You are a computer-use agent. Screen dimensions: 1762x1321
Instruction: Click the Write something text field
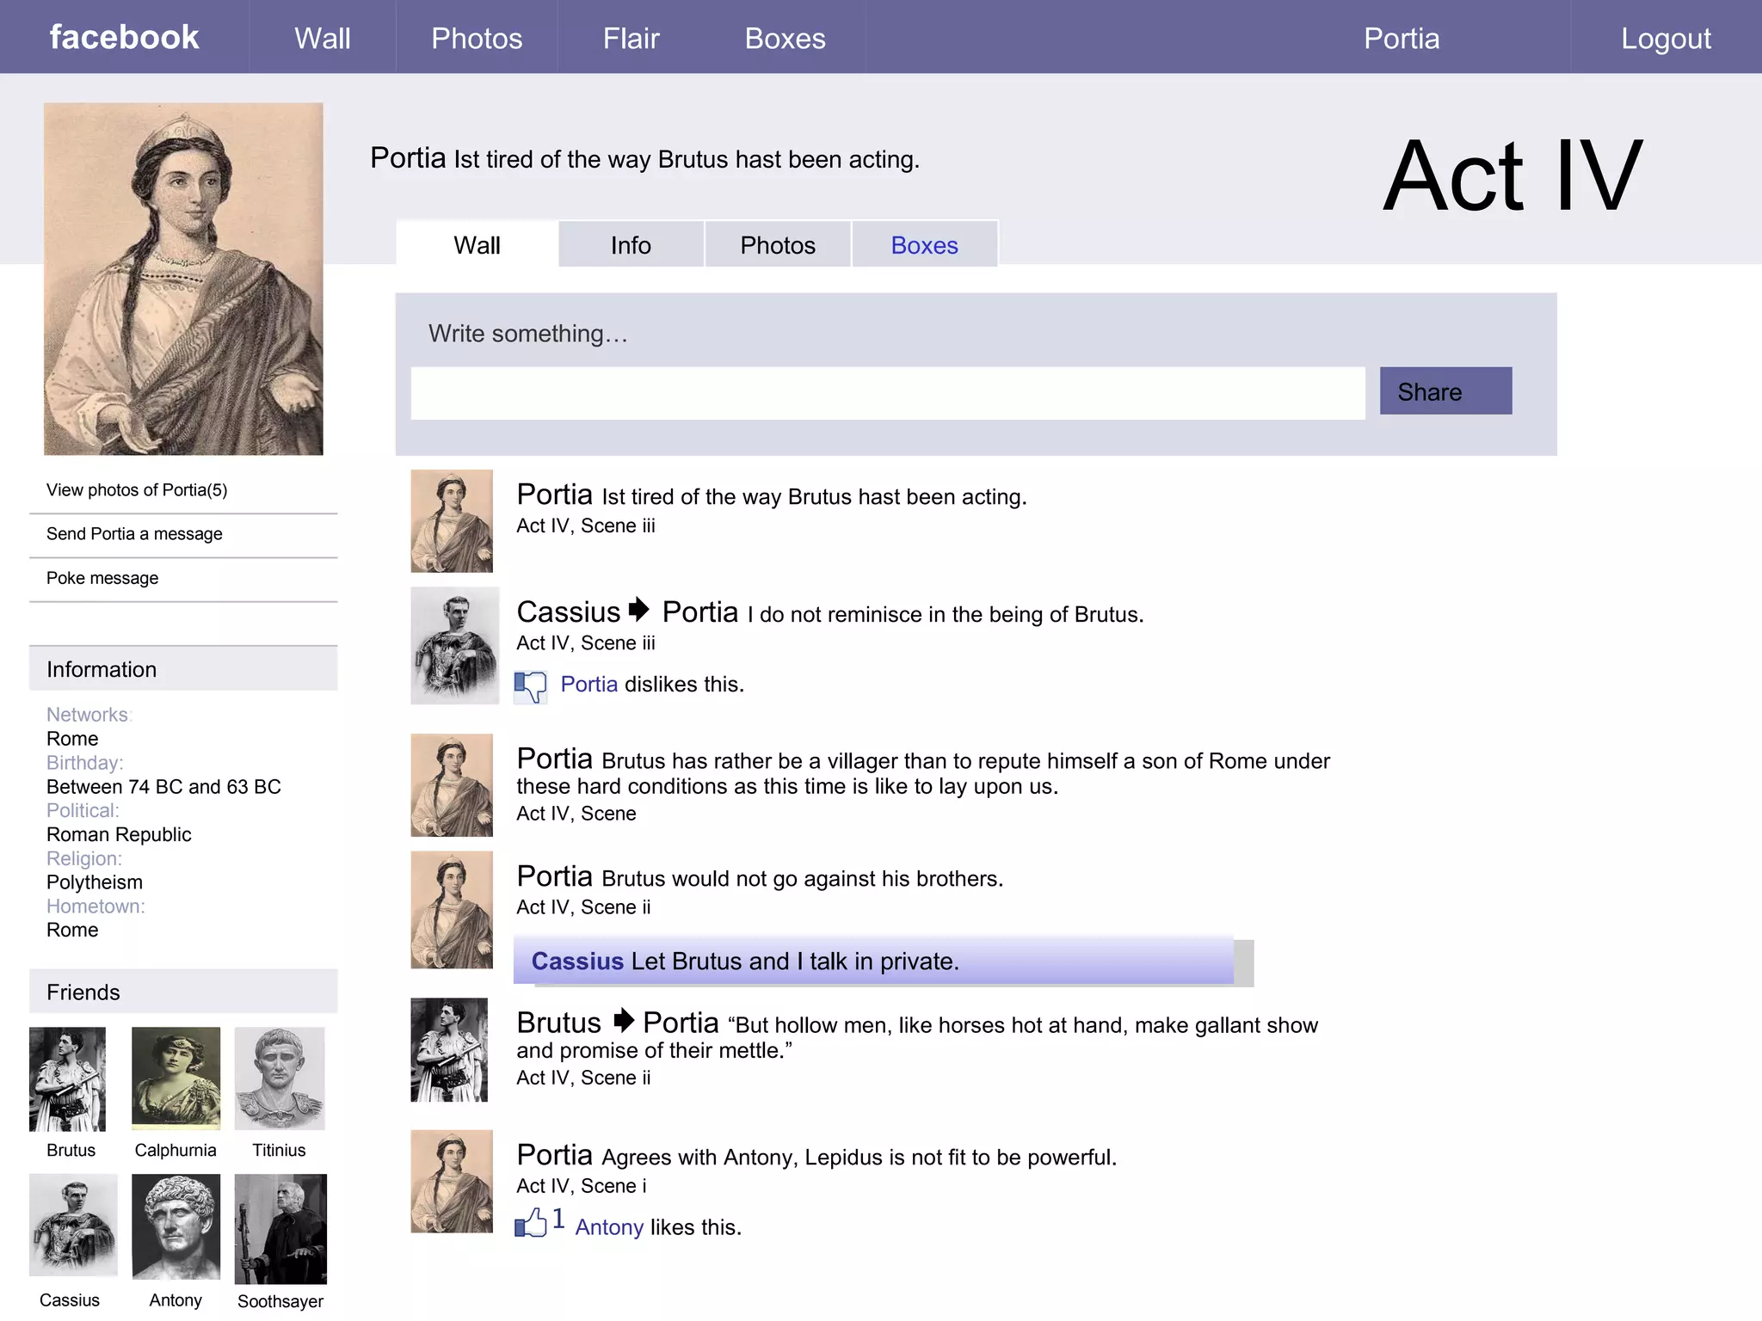887,394
